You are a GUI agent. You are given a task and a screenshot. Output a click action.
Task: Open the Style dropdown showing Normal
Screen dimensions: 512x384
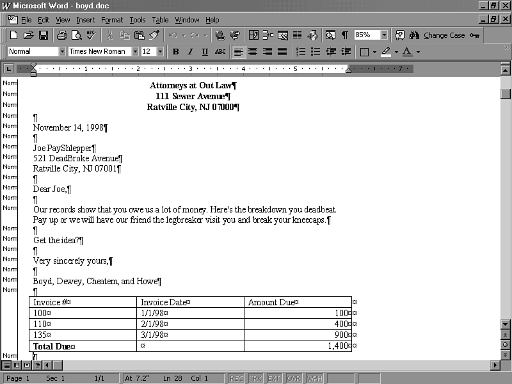(x=62, y=52)
